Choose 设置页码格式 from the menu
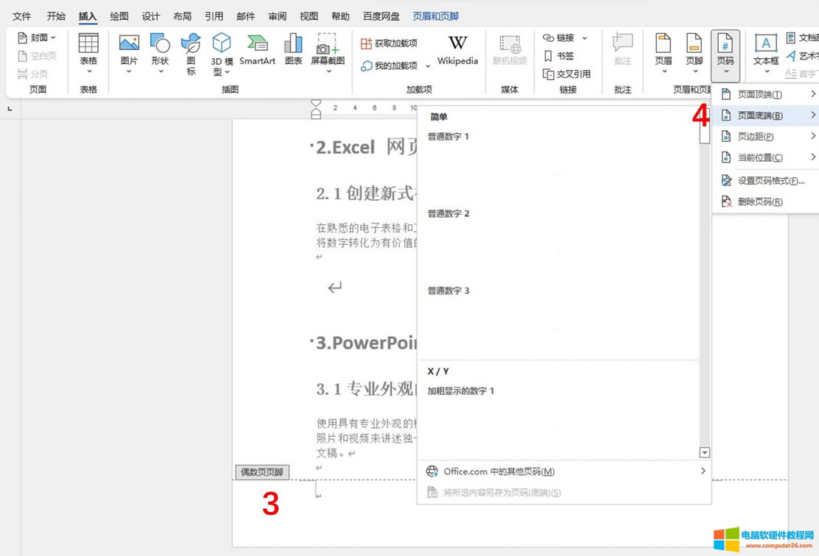 pos(770,180)
